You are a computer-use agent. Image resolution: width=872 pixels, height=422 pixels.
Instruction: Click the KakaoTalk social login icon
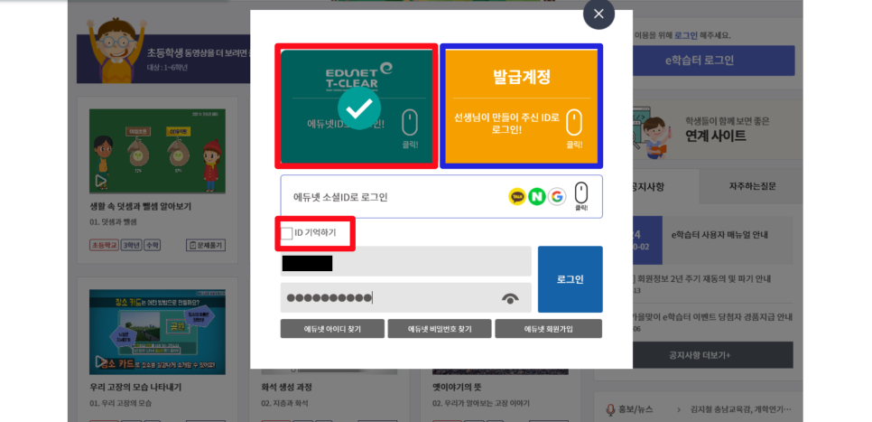pyautogui.click(x=517, y=196)
